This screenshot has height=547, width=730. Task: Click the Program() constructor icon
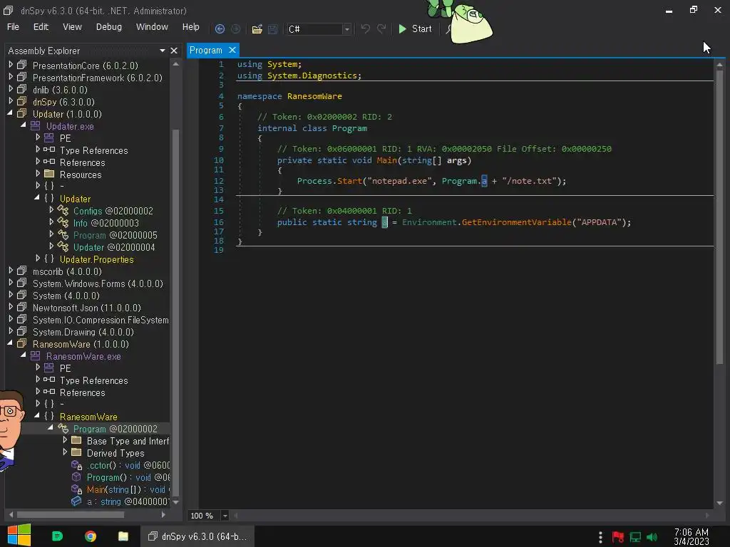click(76, 477)
